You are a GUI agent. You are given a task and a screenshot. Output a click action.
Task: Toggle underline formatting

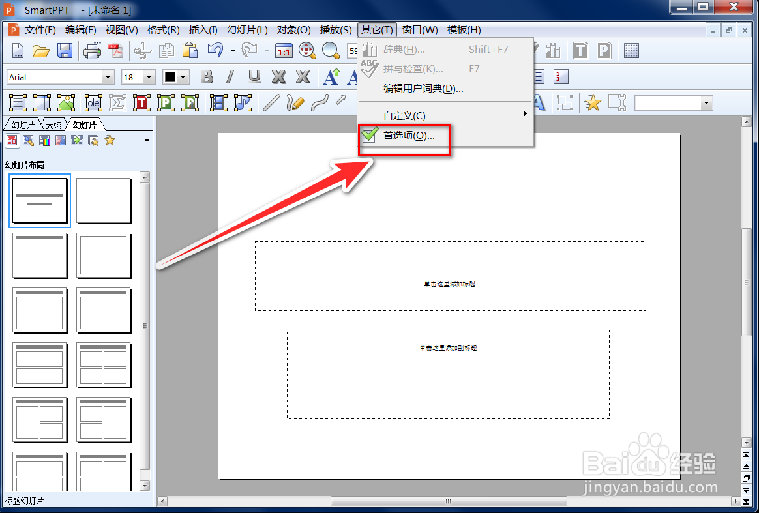point(254,76)
